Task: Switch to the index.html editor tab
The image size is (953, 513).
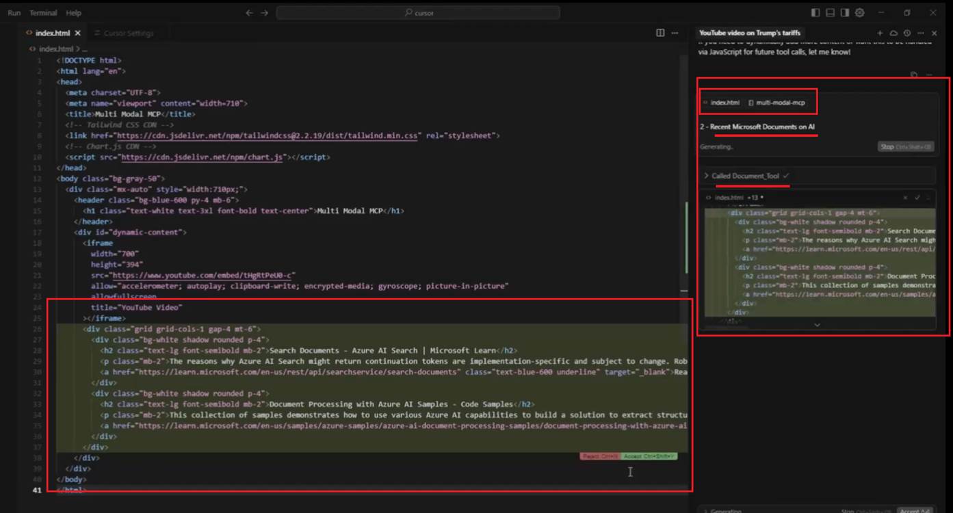Action: click(52, 33)
